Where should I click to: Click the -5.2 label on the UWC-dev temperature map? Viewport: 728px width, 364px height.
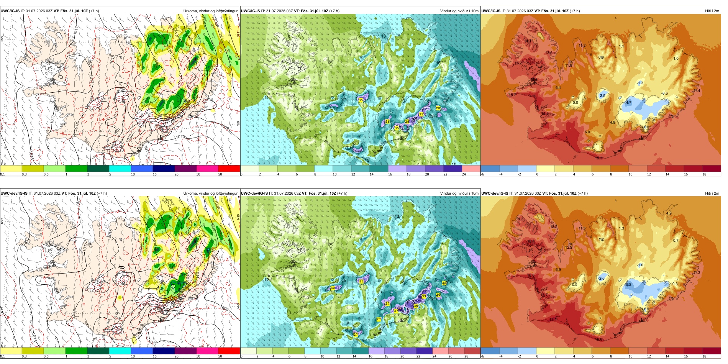(x=628, y=285)
